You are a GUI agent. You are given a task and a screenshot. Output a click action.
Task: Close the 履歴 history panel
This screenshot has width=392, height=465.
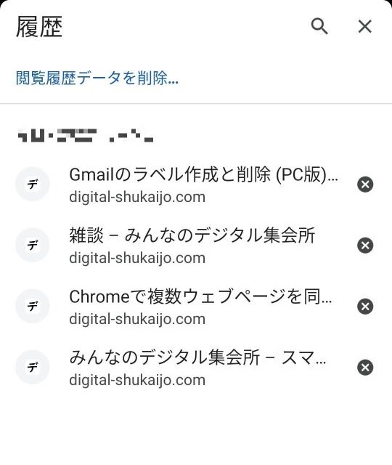(x=364, y=26)
